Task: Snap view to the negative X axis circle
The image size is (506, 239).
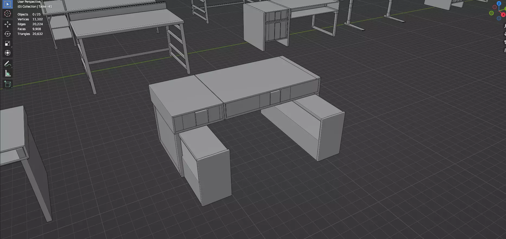Action: 494,7
